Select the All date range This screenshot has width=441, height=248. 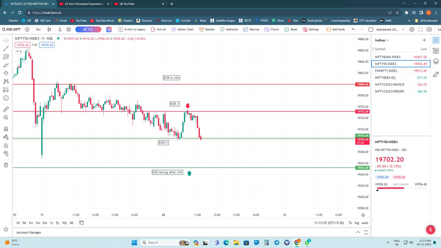71,223
